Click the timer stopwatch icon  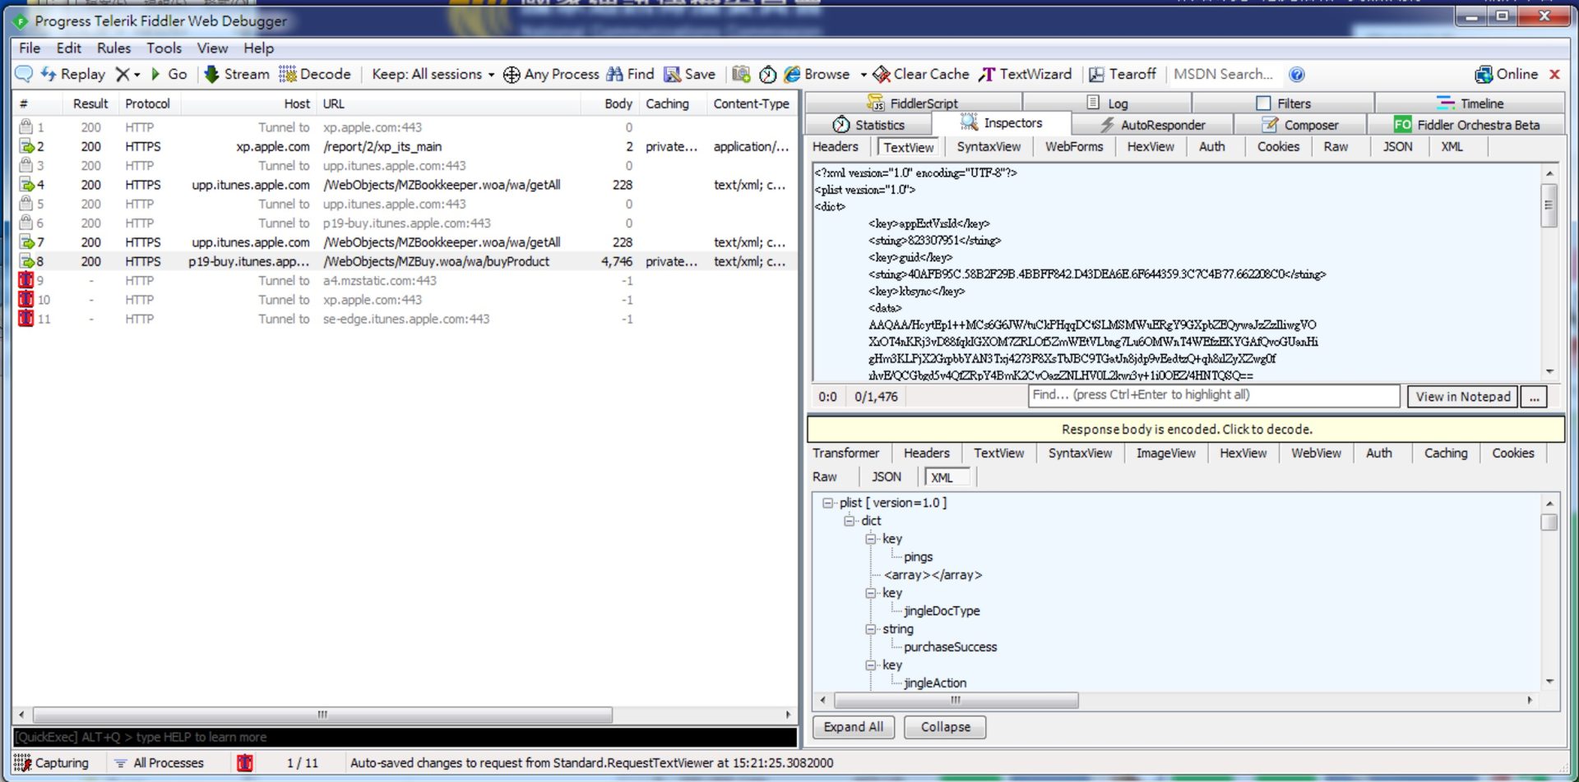click(767, 75)
